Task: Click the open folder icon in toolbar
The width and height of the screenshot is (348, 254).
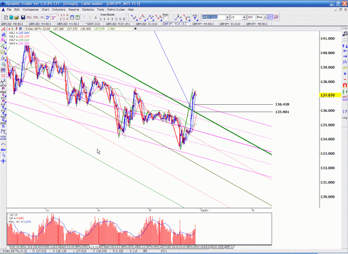Action: [17, 17]
